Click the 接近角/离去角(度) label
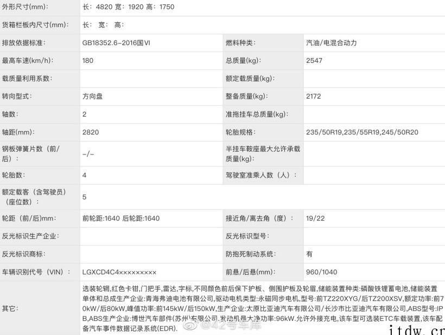This screenshot has width=445, height=335. pyautogui.click(x=259, y=218)
